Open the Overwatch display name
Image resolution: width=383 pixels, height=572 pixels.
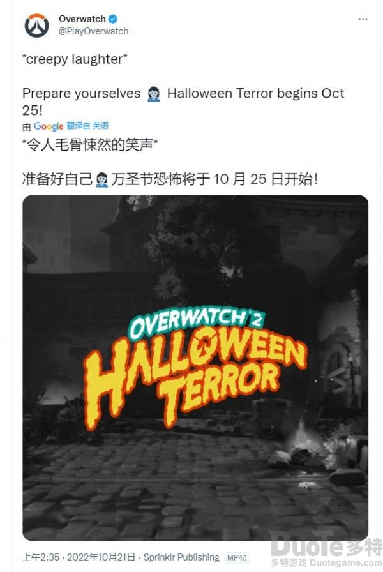pyautogui.click(x=82, y=19)
